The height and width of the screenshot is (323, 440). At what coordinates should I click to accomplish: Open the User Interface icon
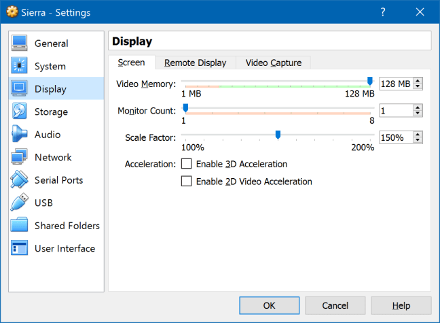pos(19,249)
